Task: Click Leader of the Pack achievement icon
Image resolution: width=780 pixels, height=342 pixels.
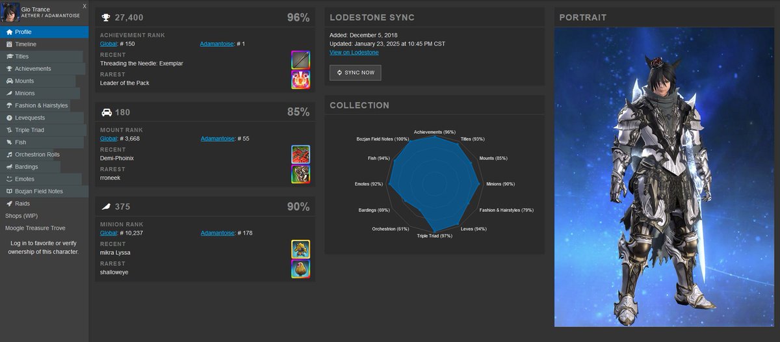Action: (300, 79)
